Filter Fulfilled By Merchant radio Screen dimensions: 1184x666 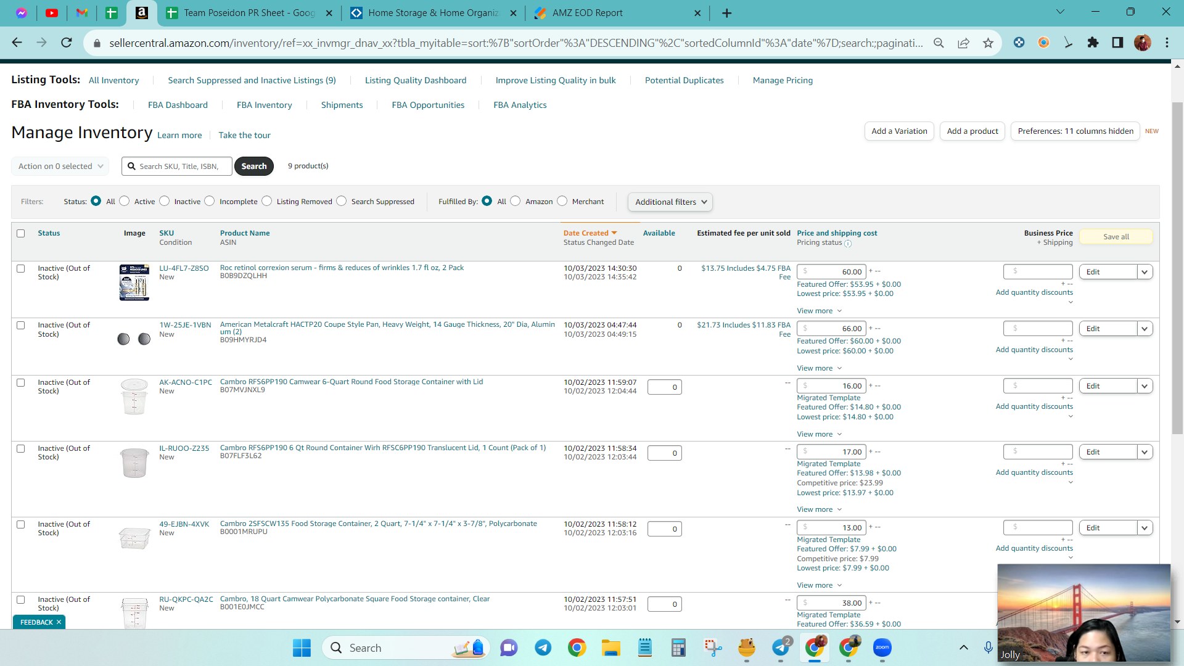pos(562,201)
